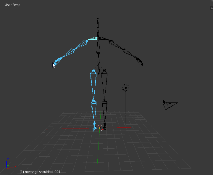Select the unselected black thigh bone
Screen dimensions: 213x175
[x=104, y=85]
